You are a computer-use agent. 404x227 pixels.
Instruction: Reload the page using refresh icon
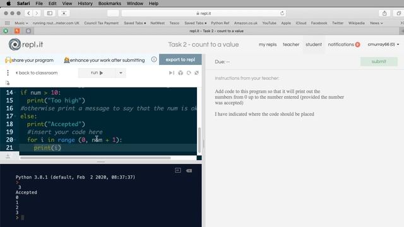(x=282, y=13)
